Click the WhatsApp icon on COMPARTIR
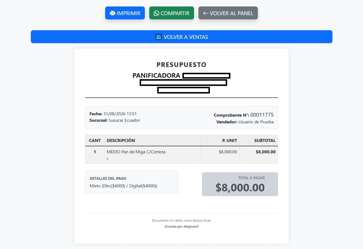Image resolution: width=363 pixels, height=249 pixels. [156, 13]
